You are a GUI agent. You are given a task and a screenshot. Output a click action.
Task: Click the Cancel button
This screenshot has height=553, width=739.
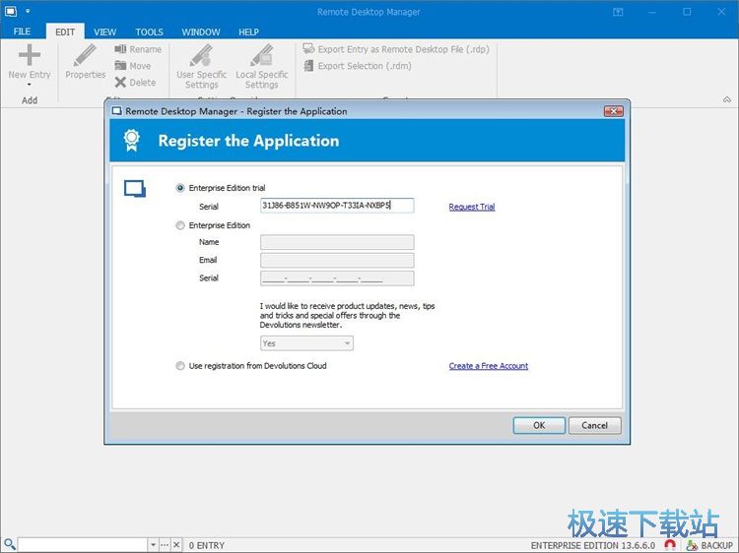(594, 425)
